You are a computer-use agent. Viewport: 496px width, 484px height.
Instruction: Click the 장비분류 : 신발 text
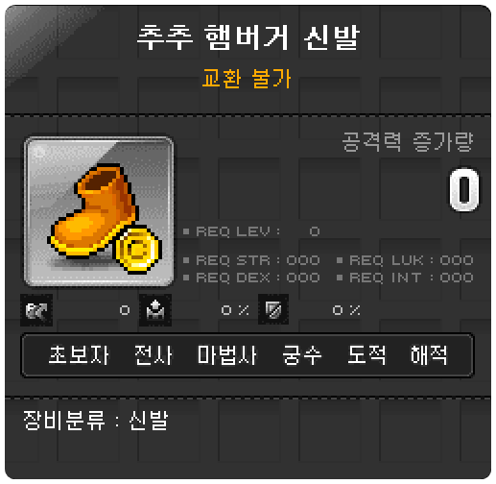click(96, 420)
